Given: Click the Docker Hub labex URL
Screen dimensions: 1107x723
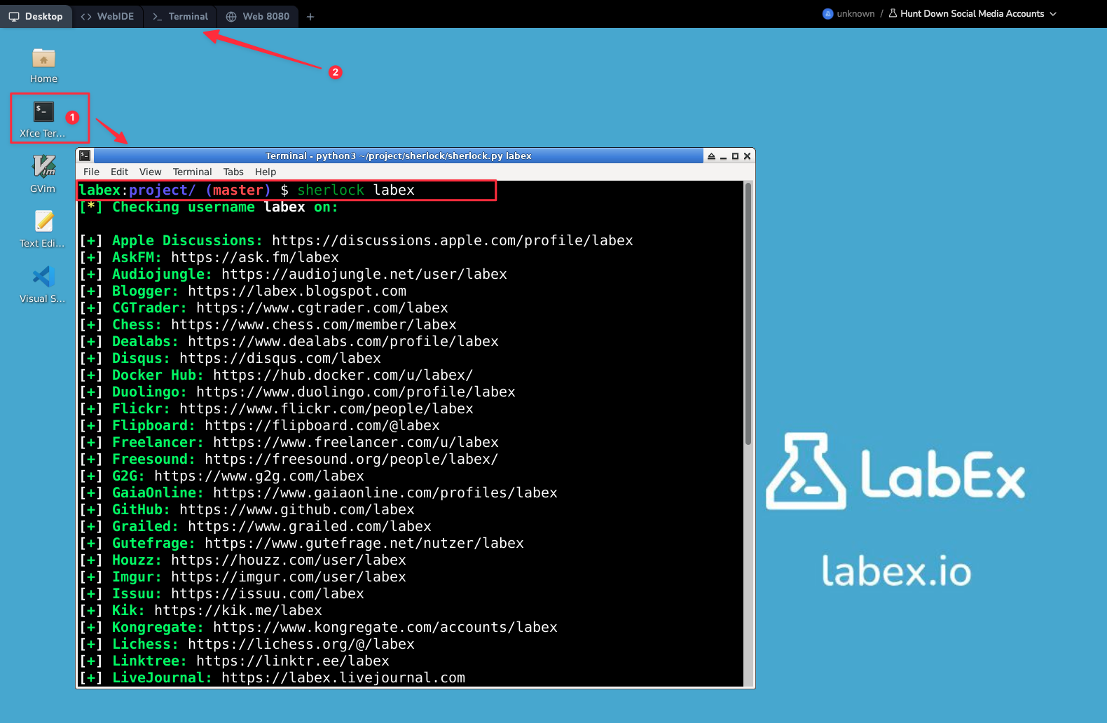Looking at the screenshot, I should click(x=343, y=375).
